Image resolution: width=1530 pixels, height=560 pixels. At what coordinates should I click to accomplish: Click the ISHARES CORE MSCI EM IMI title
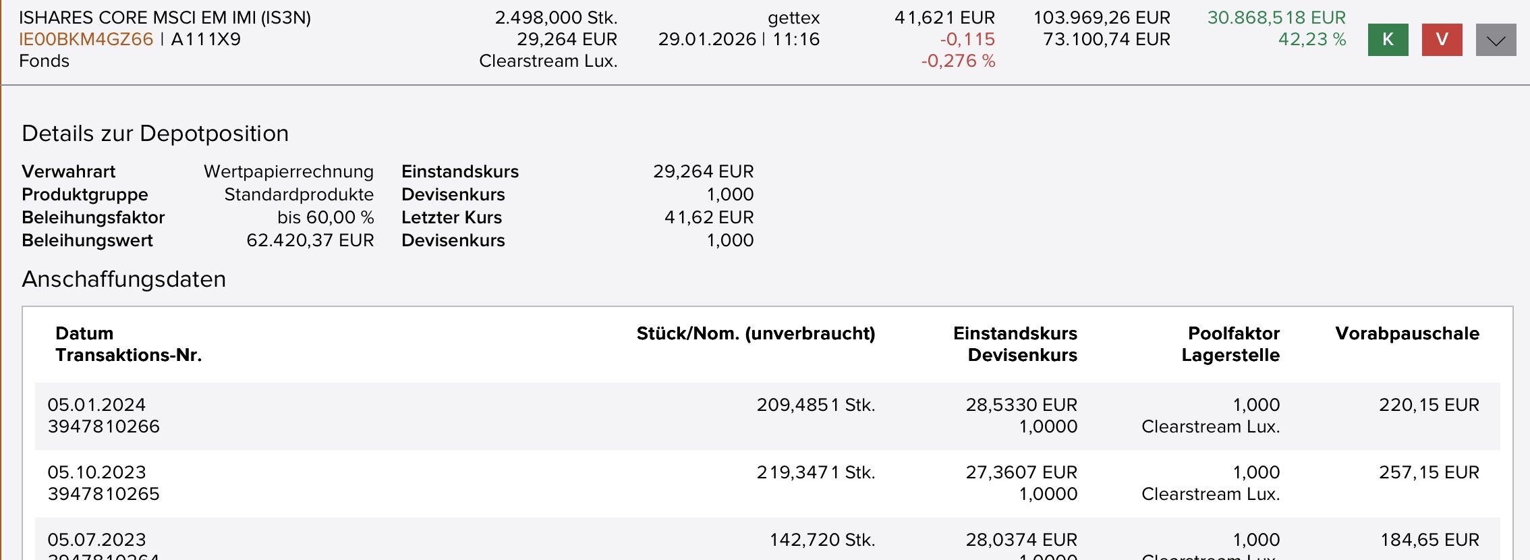(x=165, y=18)
